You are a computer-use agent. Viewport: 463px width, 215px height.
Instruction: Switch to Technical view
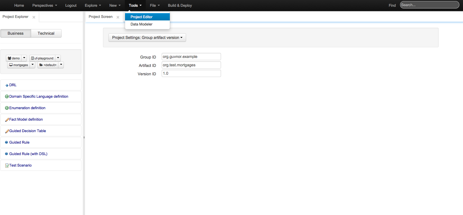[x=46, y=33]
